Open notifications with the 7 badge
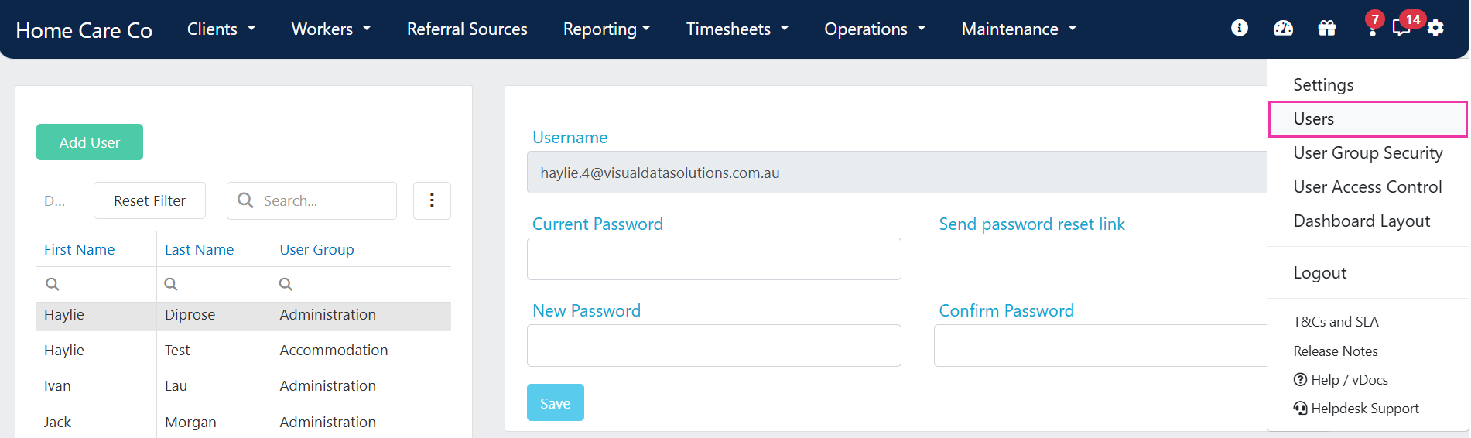Image resolution: width=1471 pixels, height=438 pixels. (1373, 25)
